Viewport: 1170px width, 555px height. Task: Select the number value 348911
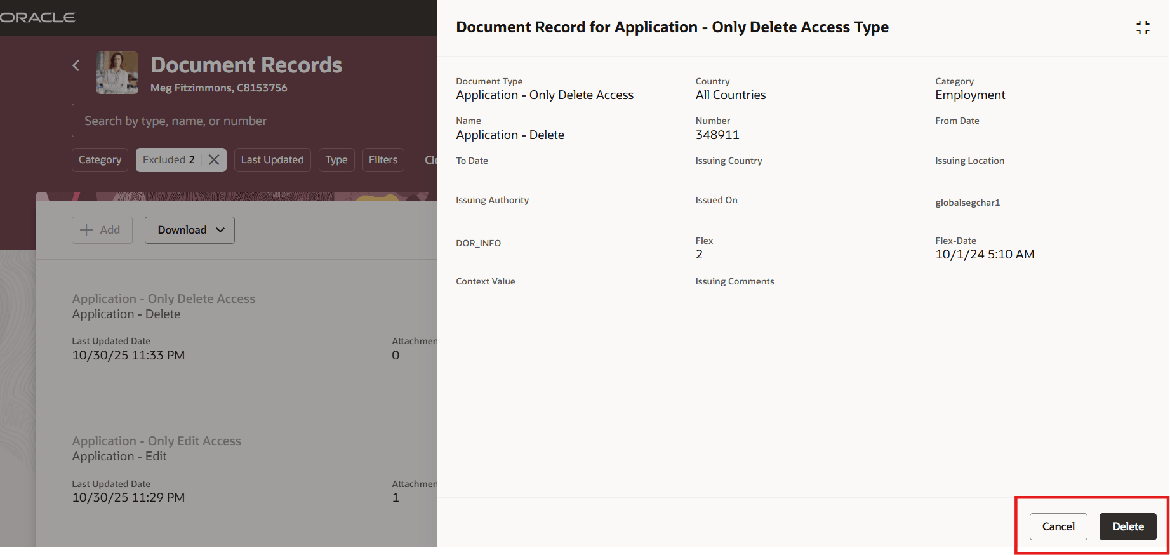pyautogui.click(x=717, y=135)
